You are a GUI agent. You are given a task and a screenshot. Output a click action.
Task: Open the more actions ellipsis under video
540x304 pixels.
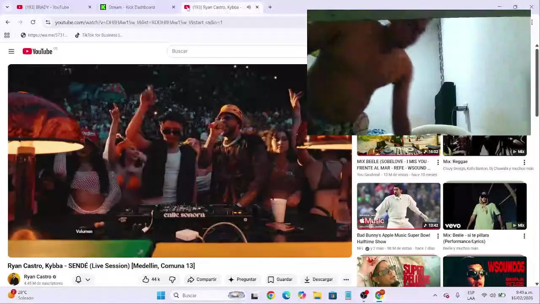tap(346, 280)
